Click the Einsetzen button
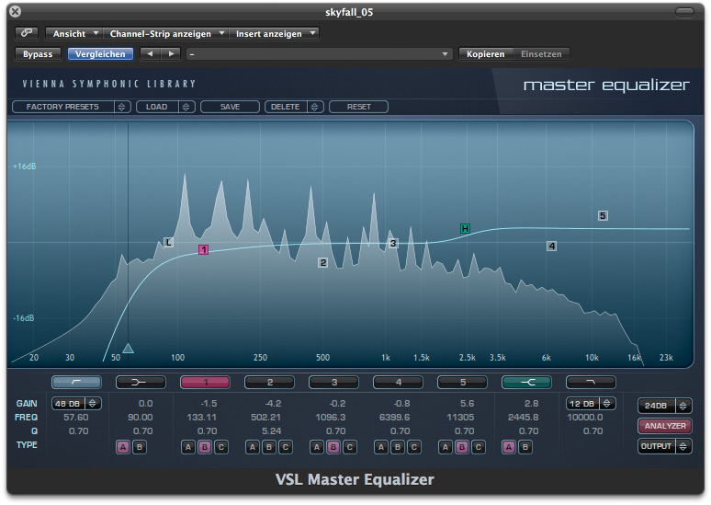The height and width of the screenshot is (505, 711). click(x=541, y=54)
